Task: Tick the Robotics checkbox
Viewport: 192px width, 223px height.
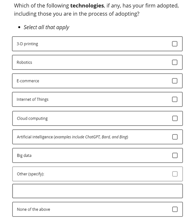Action: [x=175, y=62]
